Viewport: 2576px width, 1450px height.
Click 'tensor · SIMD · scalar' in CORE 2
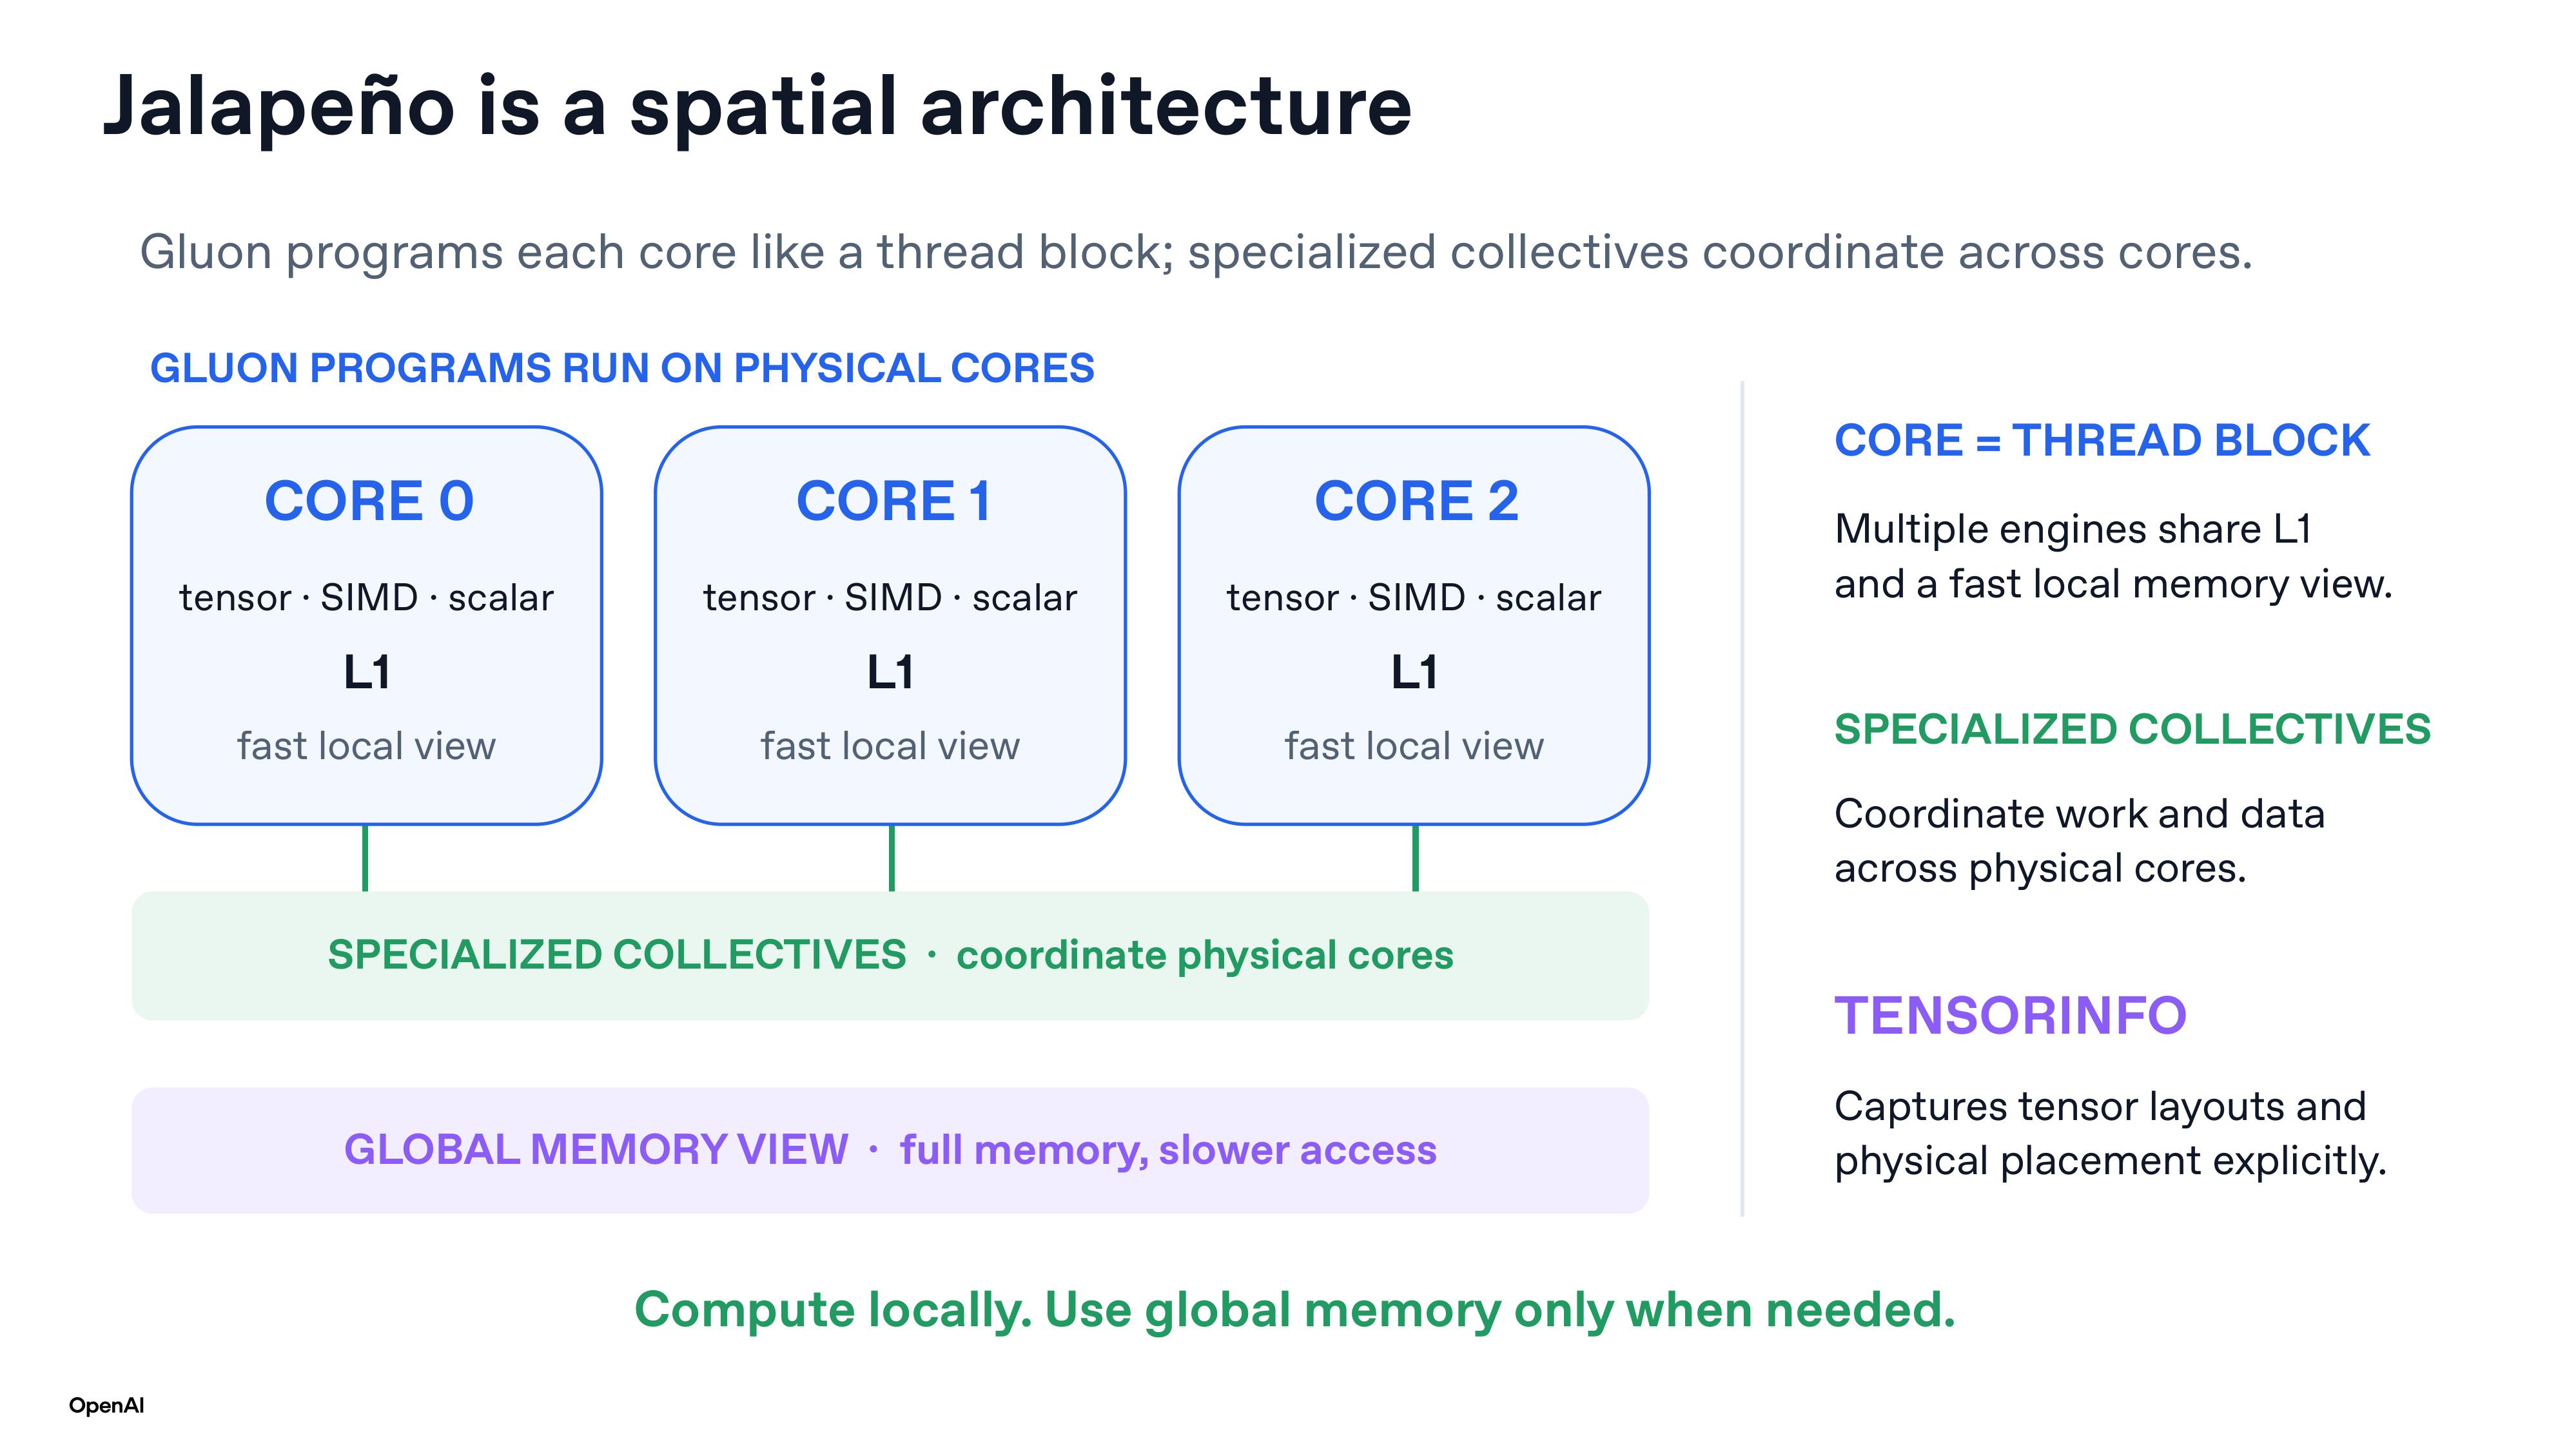1414,597
